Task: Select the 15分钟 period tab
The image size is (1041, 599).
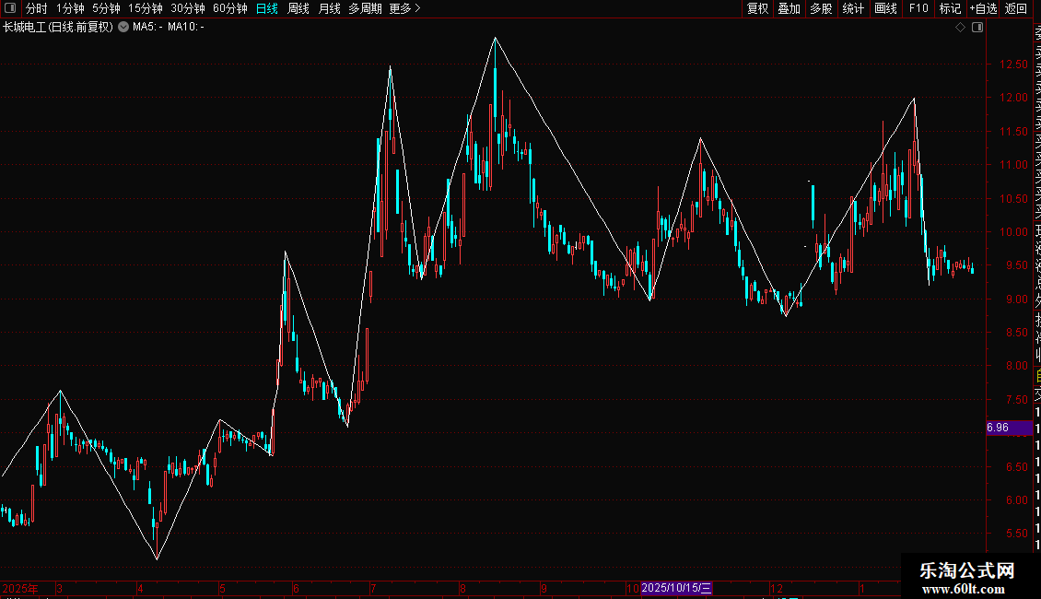Action: pyautogui.click(x=146, y=8)
